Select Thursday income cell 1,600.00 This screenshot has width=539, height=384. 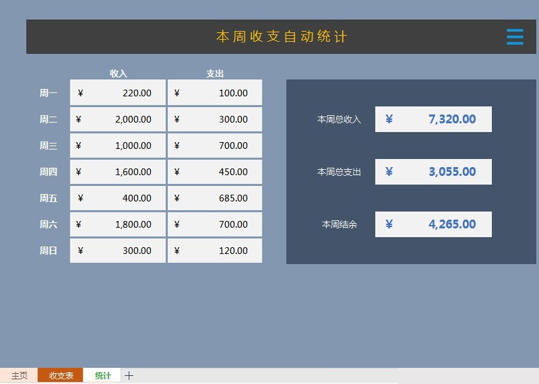tap(118, 172)
